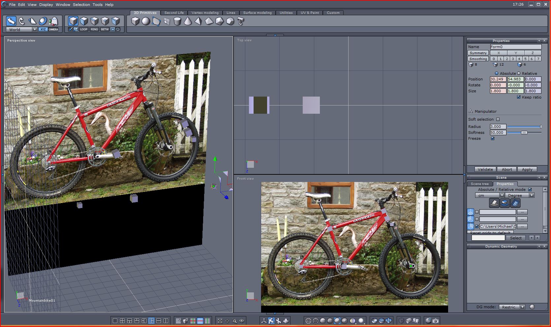Activate the arrow selection tool
This screenshot has height=327, width=551.
tap(11, 21)
